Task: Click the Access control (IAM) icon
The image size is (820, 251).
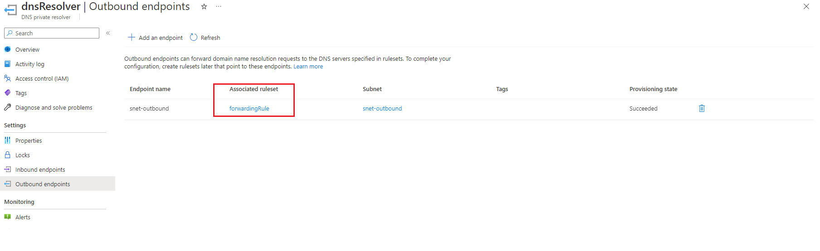Action: [7, 78]
